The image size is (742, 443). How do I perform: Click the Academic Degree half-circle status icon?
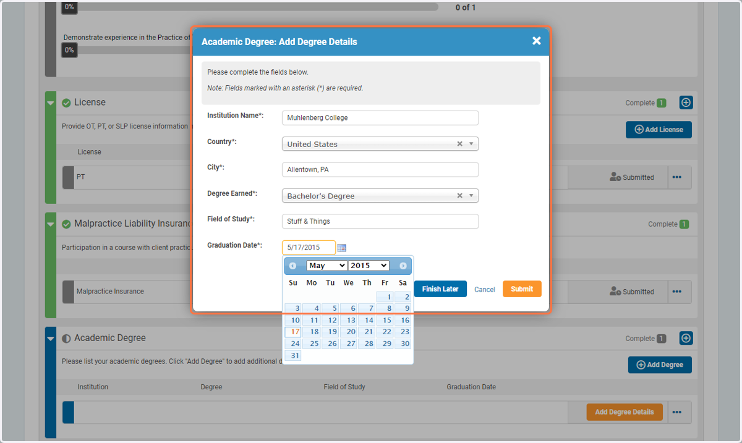66,338
